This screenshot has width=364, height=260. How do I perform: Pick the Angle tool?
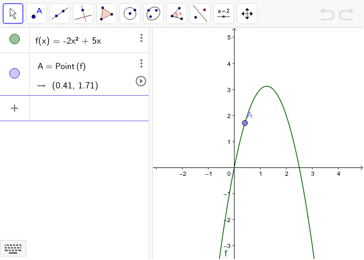pyautogui.click(x=177, y=14)
